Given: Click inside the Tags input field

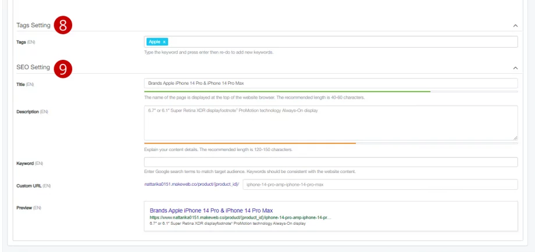Looking at the screenshot, I should 331,42.
